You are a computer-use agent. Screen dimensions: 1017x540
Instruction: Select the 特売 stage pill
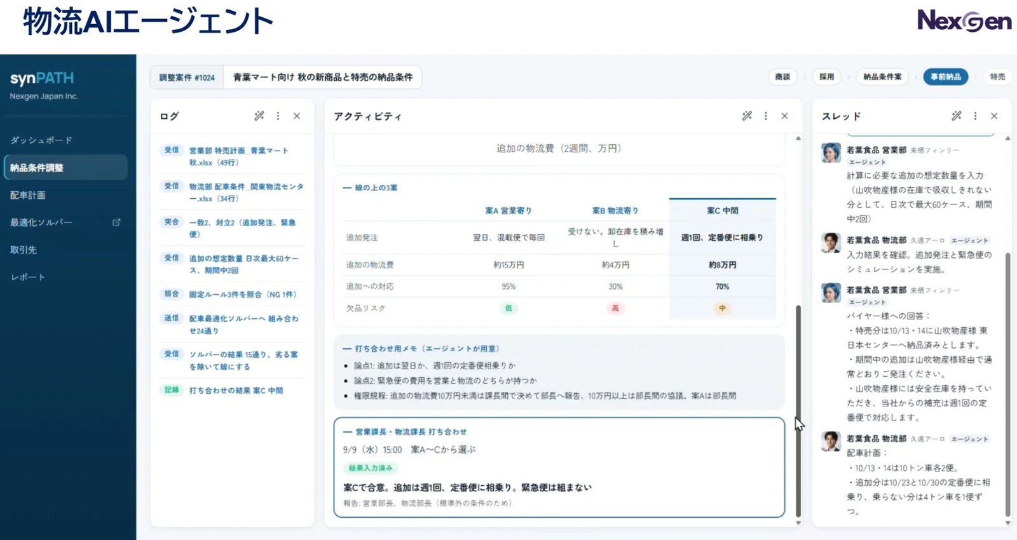pyautogui.click(x=997, y=77)
